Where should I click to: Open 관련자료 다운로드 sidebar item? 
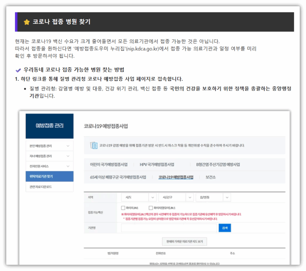pyautogui.click(x=50, y=187)
